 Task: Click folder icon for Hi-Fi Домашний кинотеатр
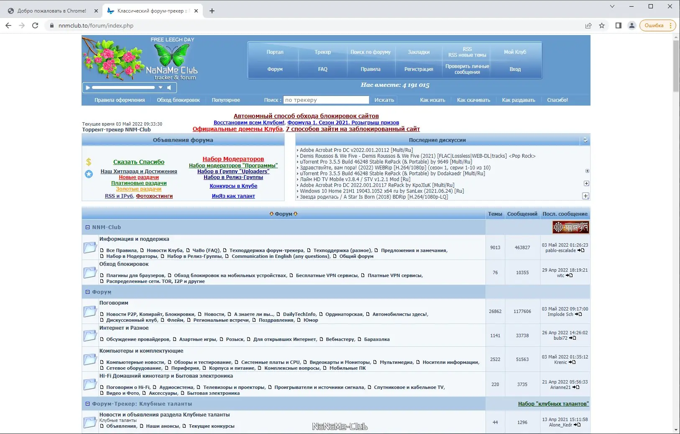pos(90,384)
